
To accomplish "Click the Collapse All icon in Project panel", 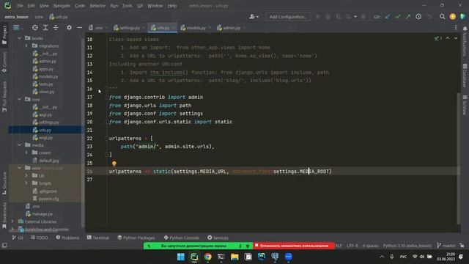I will [56, 28].
